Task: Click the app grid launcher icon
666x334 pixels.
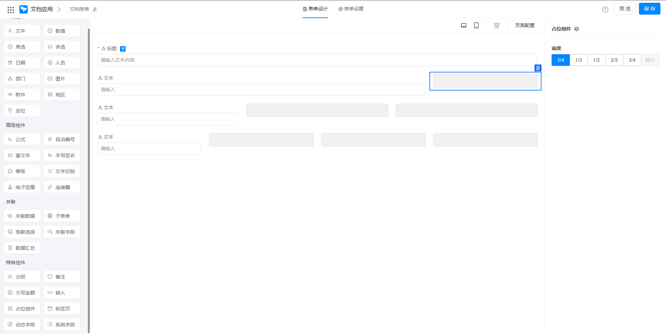Action: [x=11, y=9]
